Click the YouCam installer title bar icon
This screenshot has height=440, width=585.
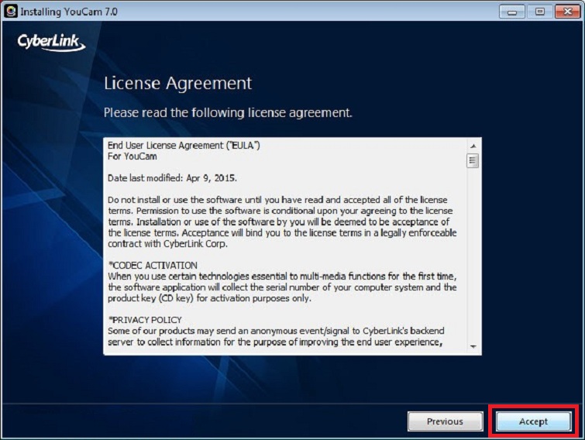coord(10,11)
